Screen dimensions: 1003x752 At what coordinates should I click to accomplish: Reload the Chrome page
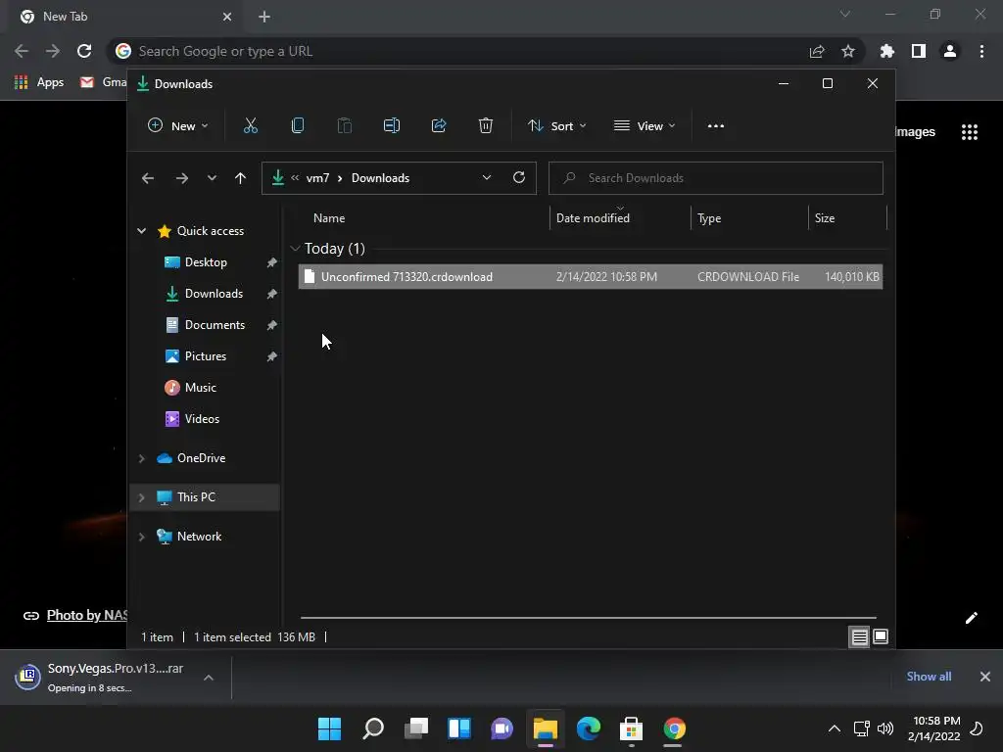84,51
